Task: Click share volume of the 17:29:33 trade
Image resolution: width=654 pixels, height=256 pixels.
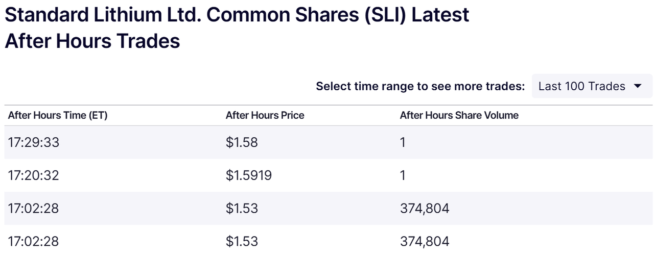Action: point(403,142)
